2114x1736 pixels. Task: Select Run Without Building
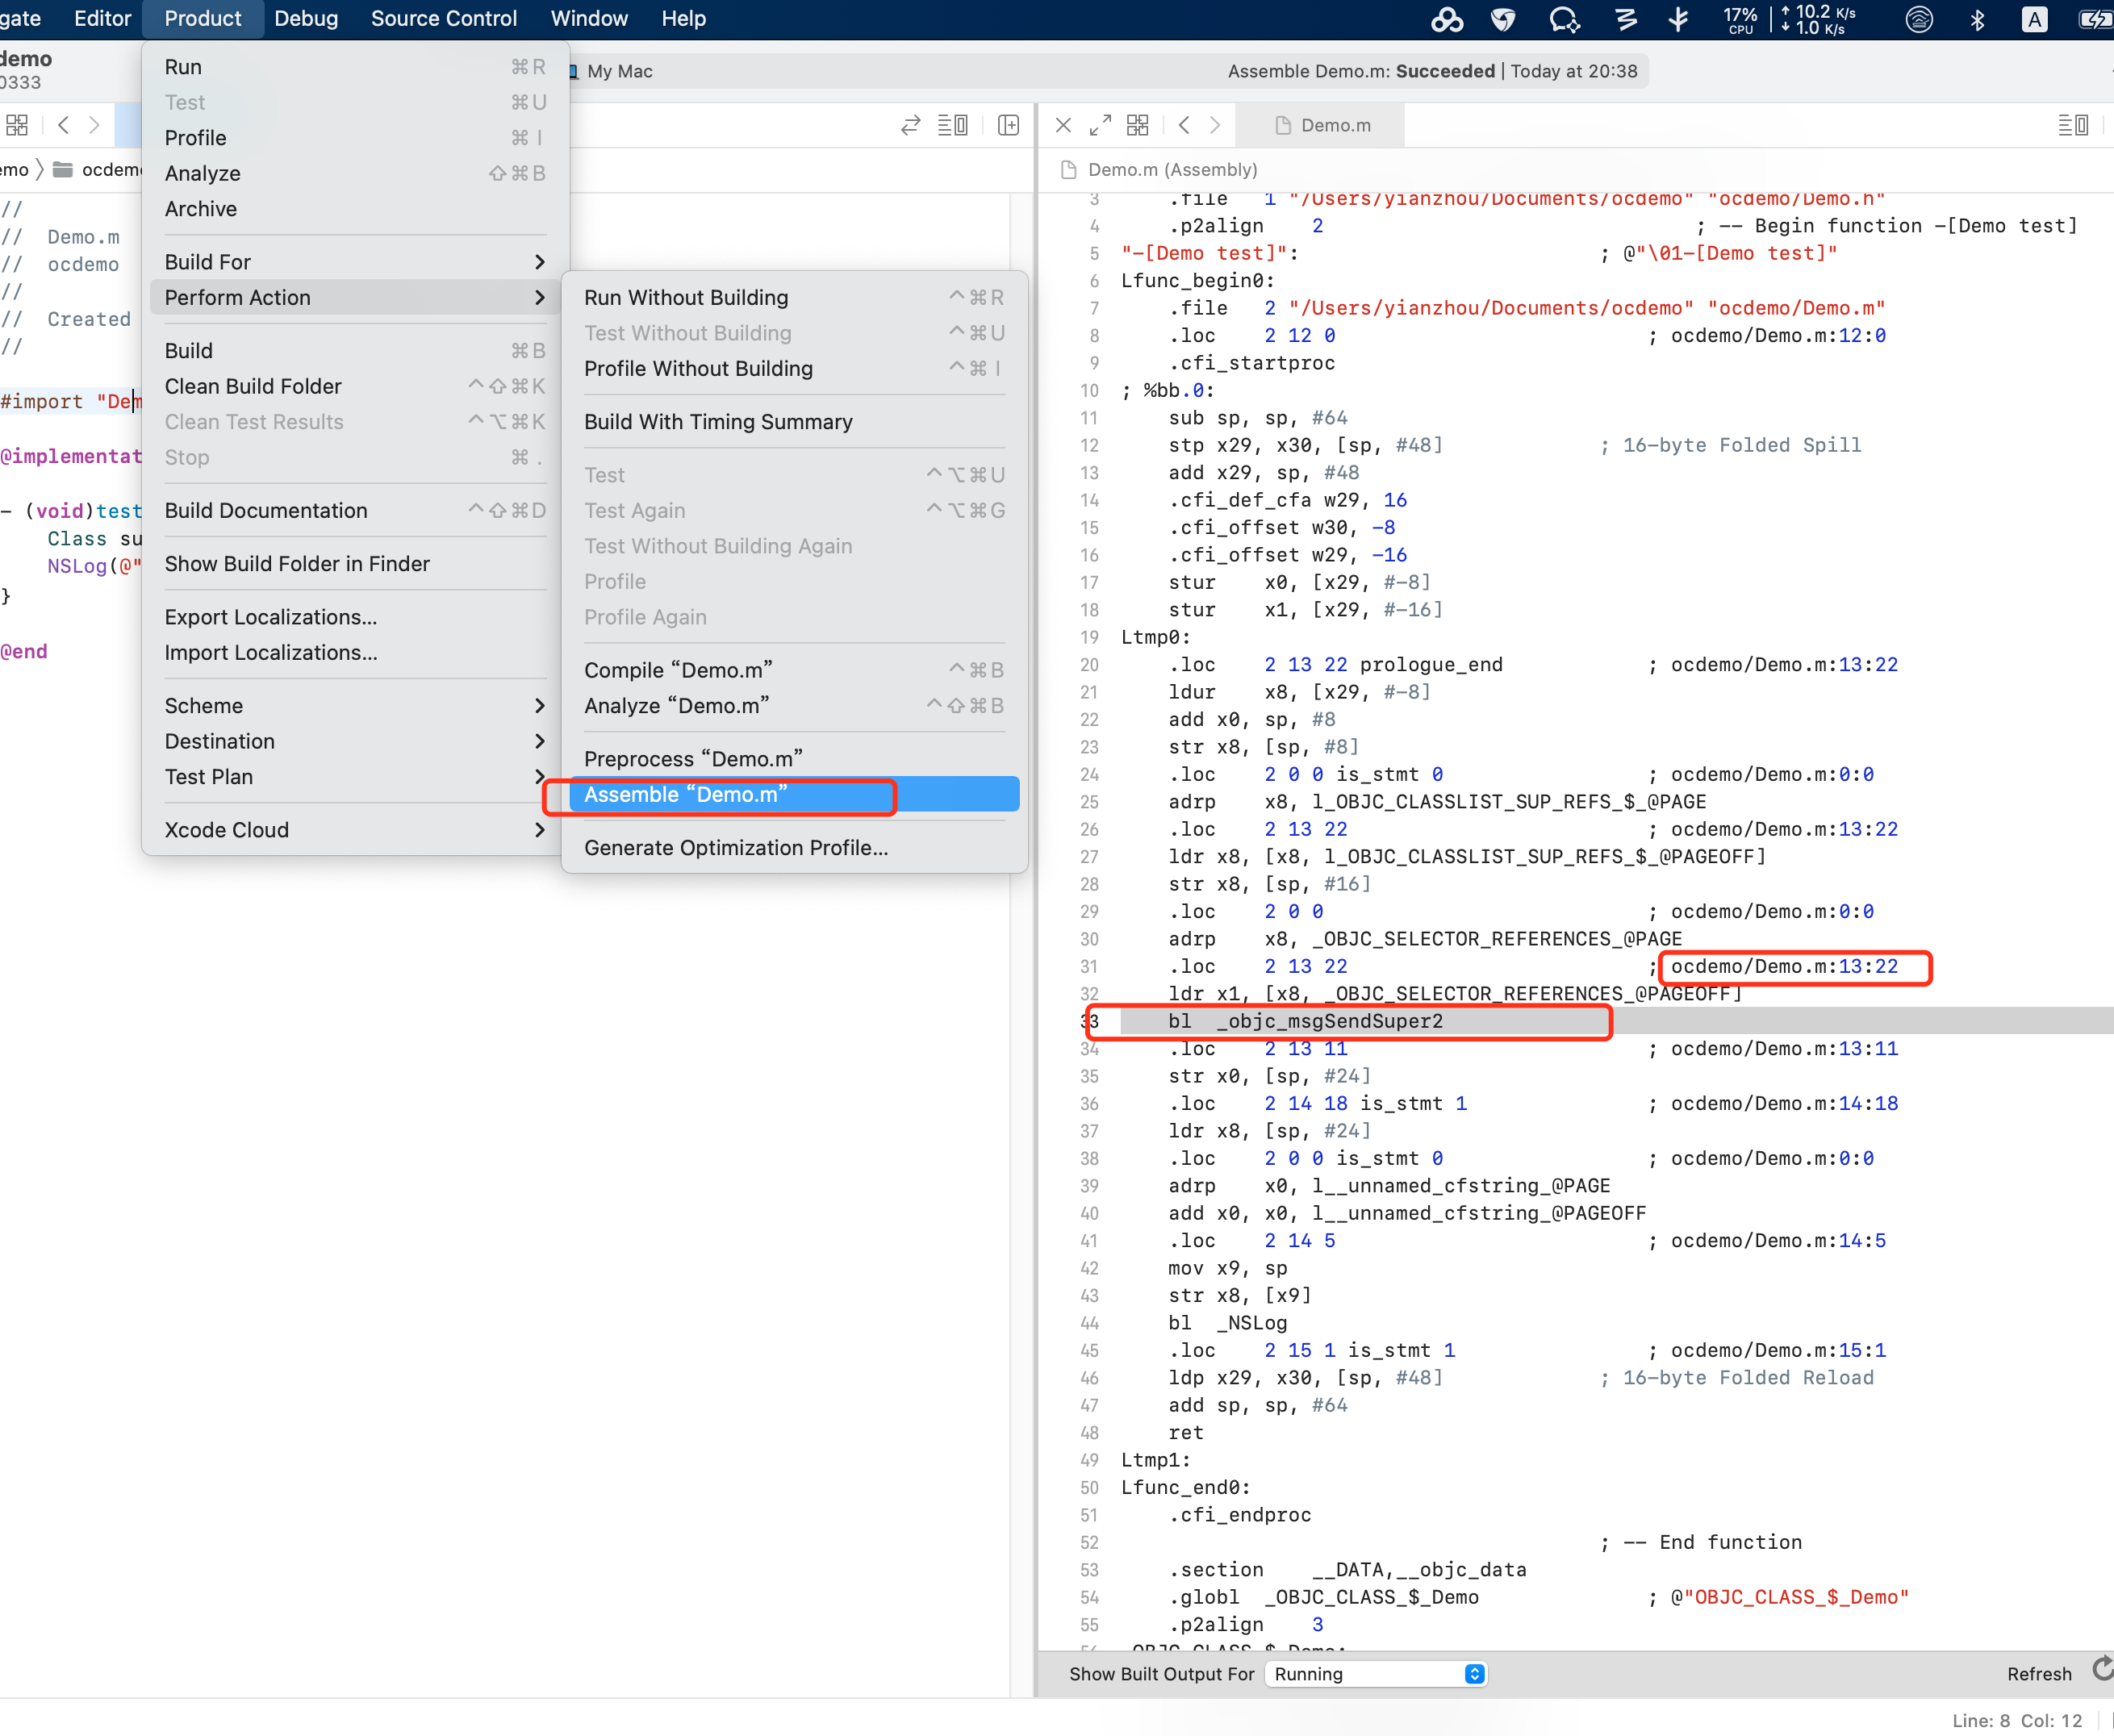(x=794, y=298)
